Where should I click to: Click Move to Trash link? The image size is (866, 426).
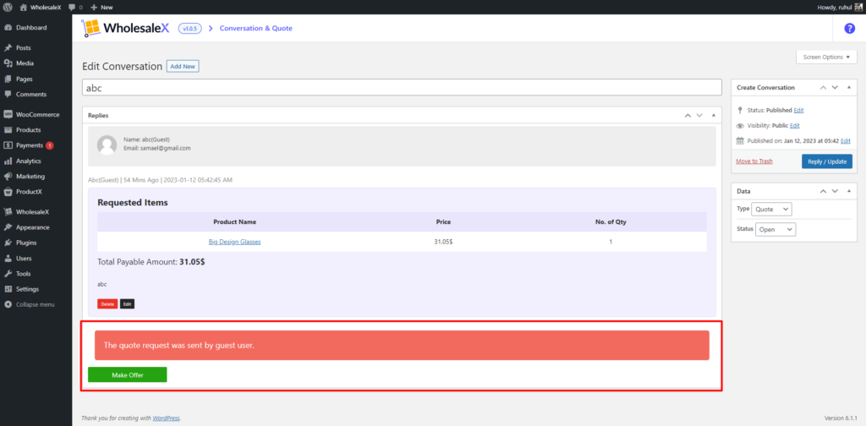pos(754,161)
